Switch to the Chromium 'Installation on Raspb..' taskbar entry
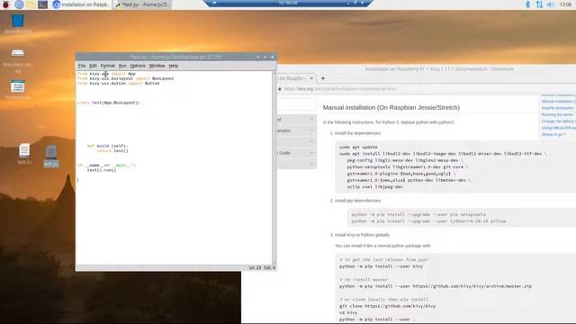 tap(81, 4)
